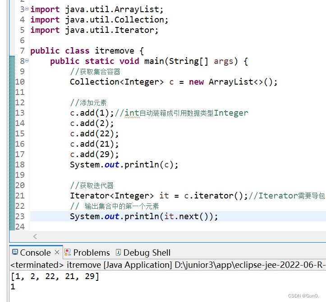Click line number 7 in the gutter
The image size is (326, 302).
pos(22,51)
